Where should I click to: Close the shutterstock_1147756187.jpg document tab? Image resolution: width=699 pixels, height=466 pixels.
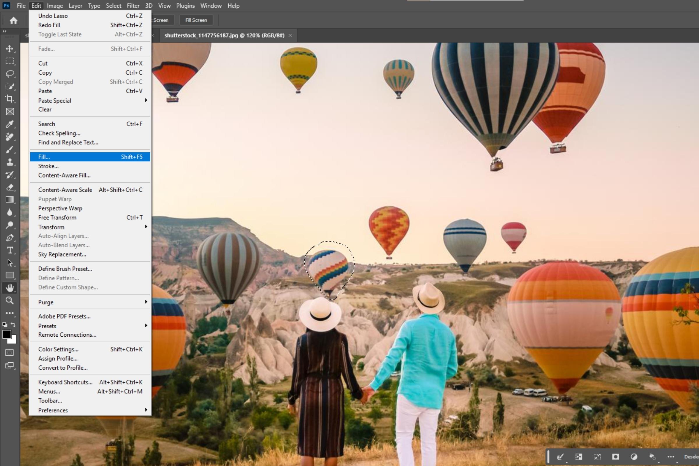(290, 35)
